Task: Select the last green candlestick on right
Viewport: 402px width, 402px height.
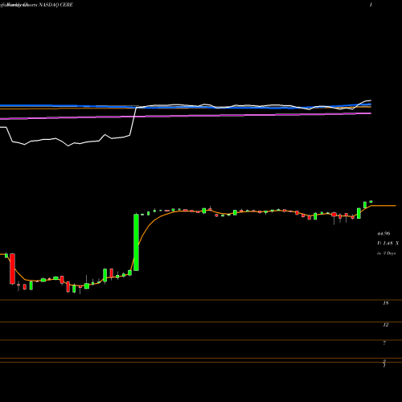Action: click(371, 202)
